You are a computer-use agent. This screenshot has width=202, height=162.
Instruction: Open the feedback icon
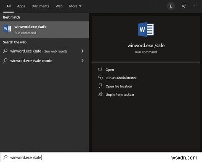click(x=184, y=6)
